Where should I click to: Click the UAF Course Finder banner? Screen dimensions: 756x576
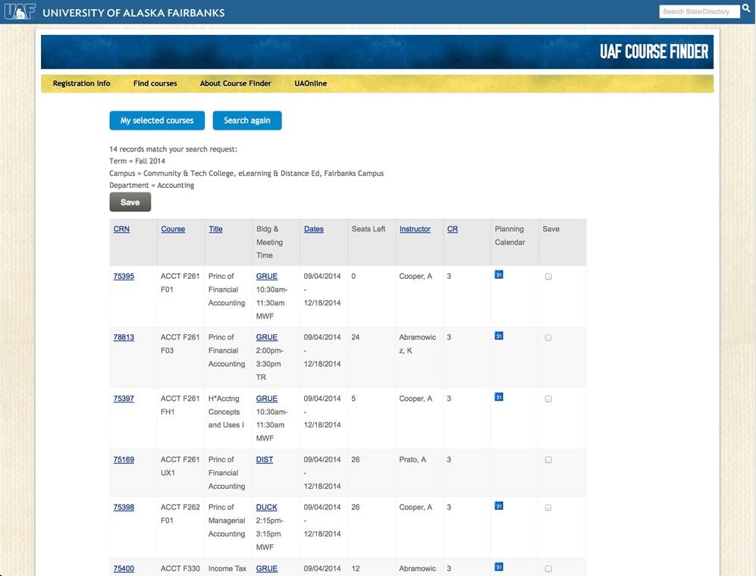377,52
